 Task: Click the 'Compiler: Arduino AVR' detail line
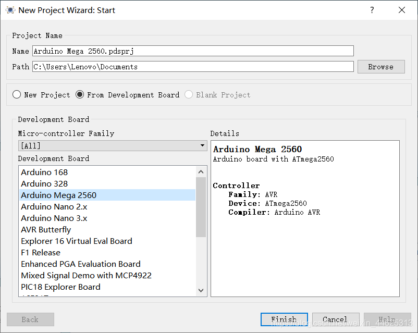click(274, 212)
